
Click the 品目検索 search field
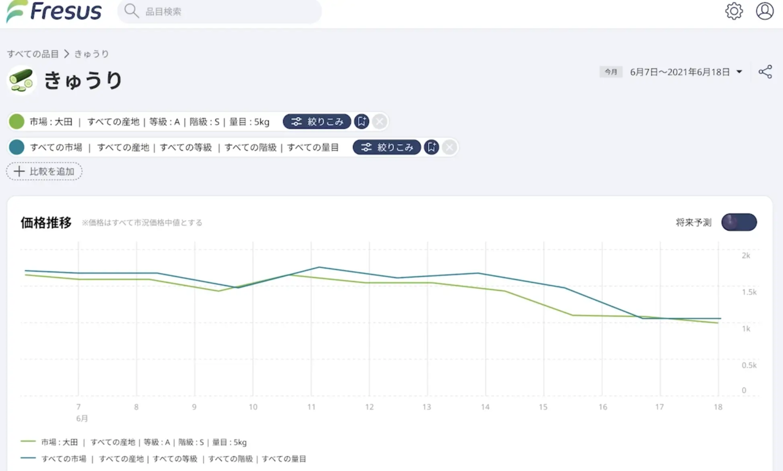click(220, 12)
